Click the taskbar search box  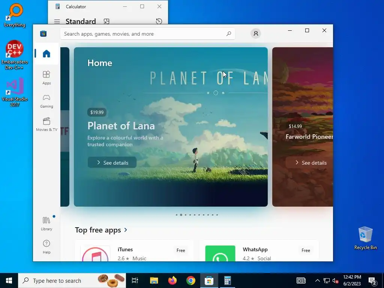click(72, 280)
